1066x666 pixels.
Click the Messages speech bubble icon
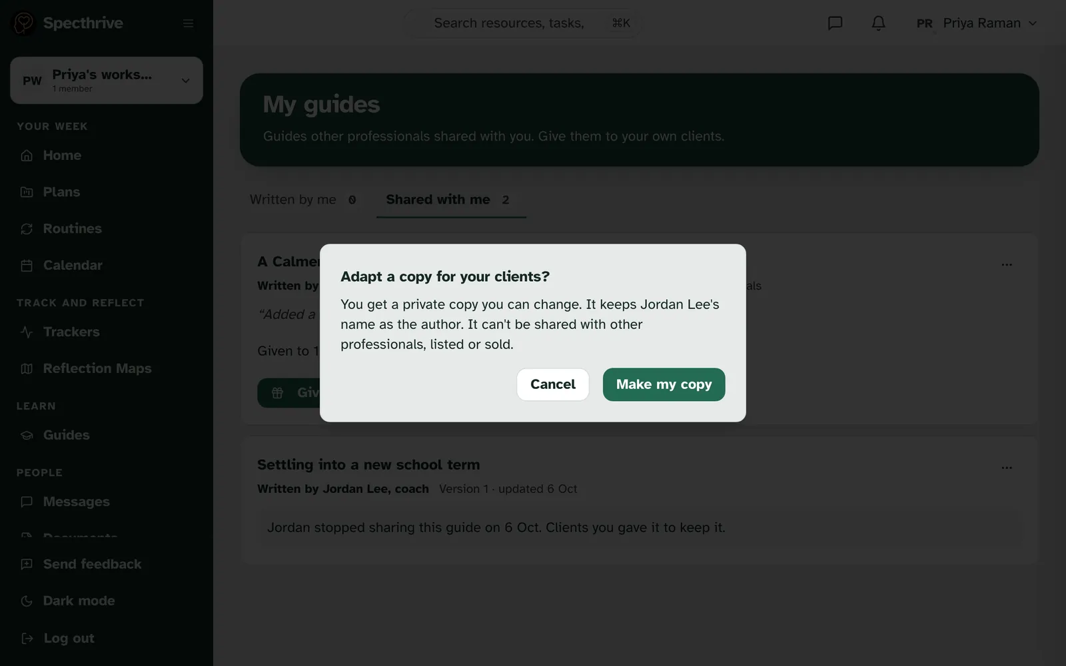tap(27, 501)
